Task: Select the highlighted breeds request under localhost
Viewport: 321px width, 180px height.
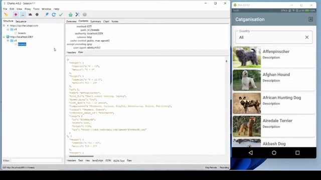Action: [x=22, y=44]
